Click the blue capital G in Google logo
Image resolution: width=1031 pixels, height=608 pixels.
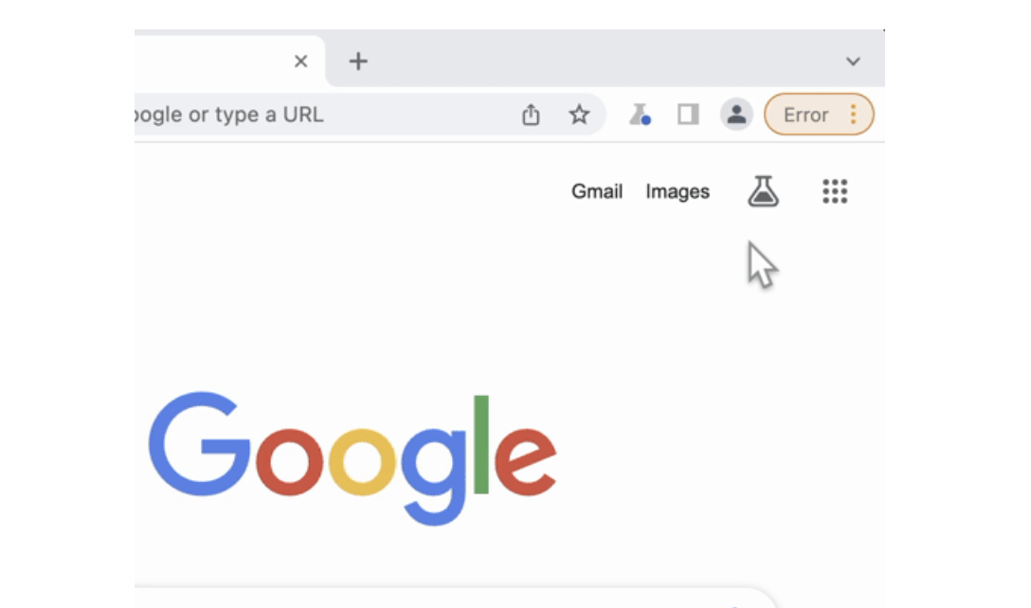point(199,443)
